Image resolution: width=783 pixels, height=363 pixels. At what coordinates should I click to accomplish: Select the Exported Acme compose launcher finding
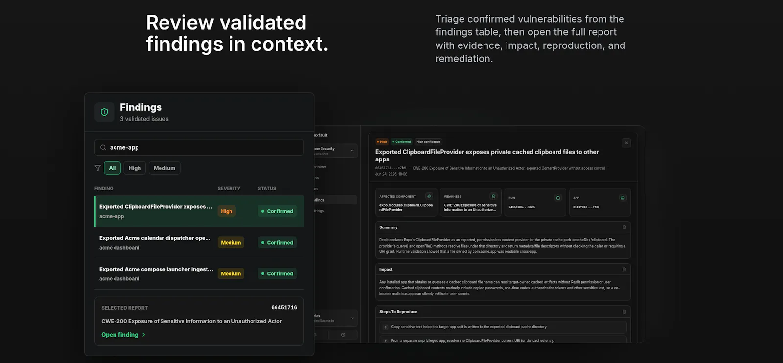click(199, 274)
